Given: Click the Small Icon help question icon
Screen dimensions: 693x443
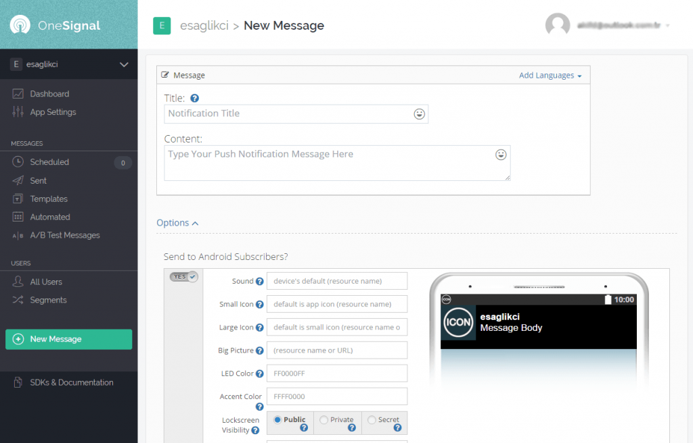Looking at the screenshot, I should [x=259, y=304].
